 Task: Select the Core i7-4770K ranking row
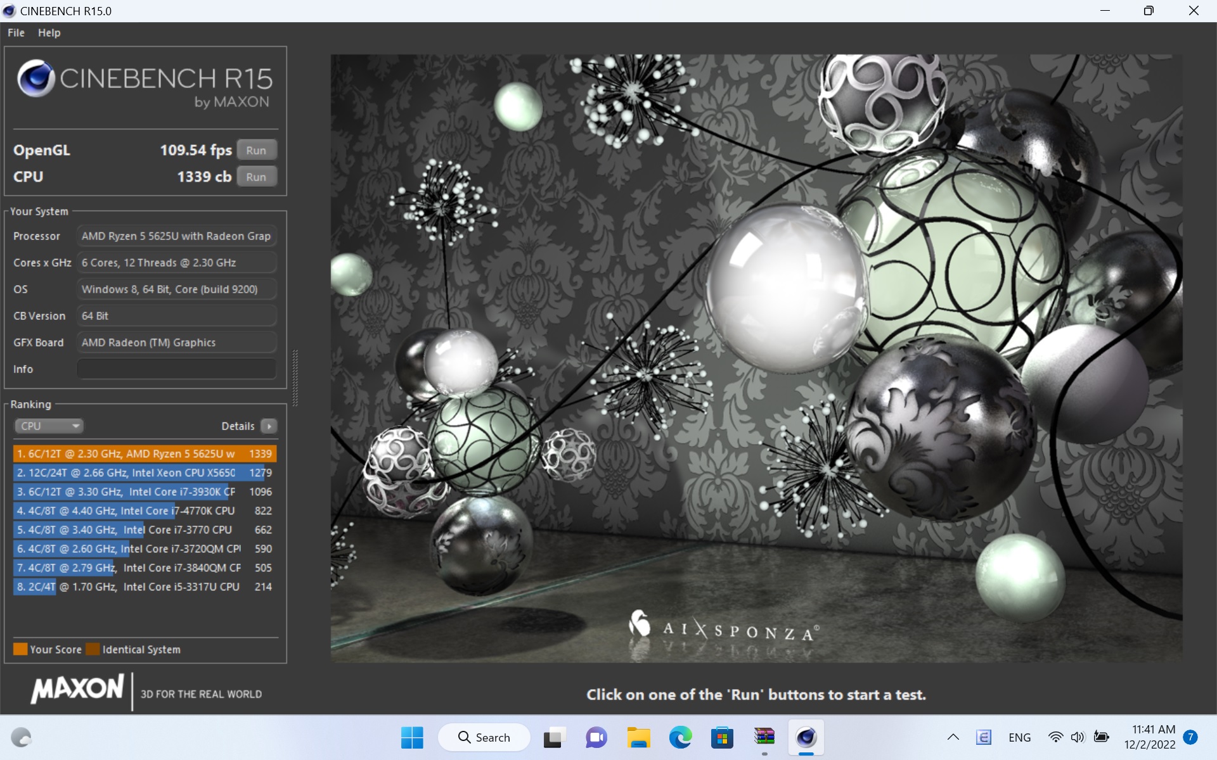[145, 510]
